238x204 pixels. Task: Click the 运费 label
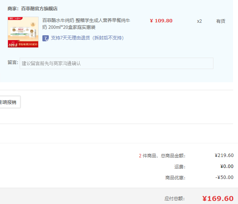click(180, 167)
